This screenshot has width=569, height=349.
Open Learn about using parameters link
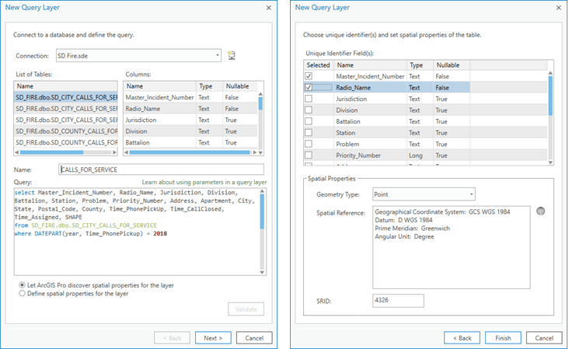[x=204, y=182]
